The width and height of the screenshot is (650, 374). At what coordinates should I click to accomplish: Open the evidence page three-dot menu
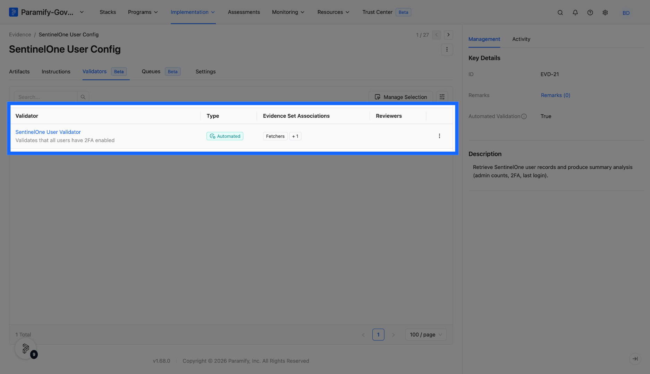click(447, 49)
